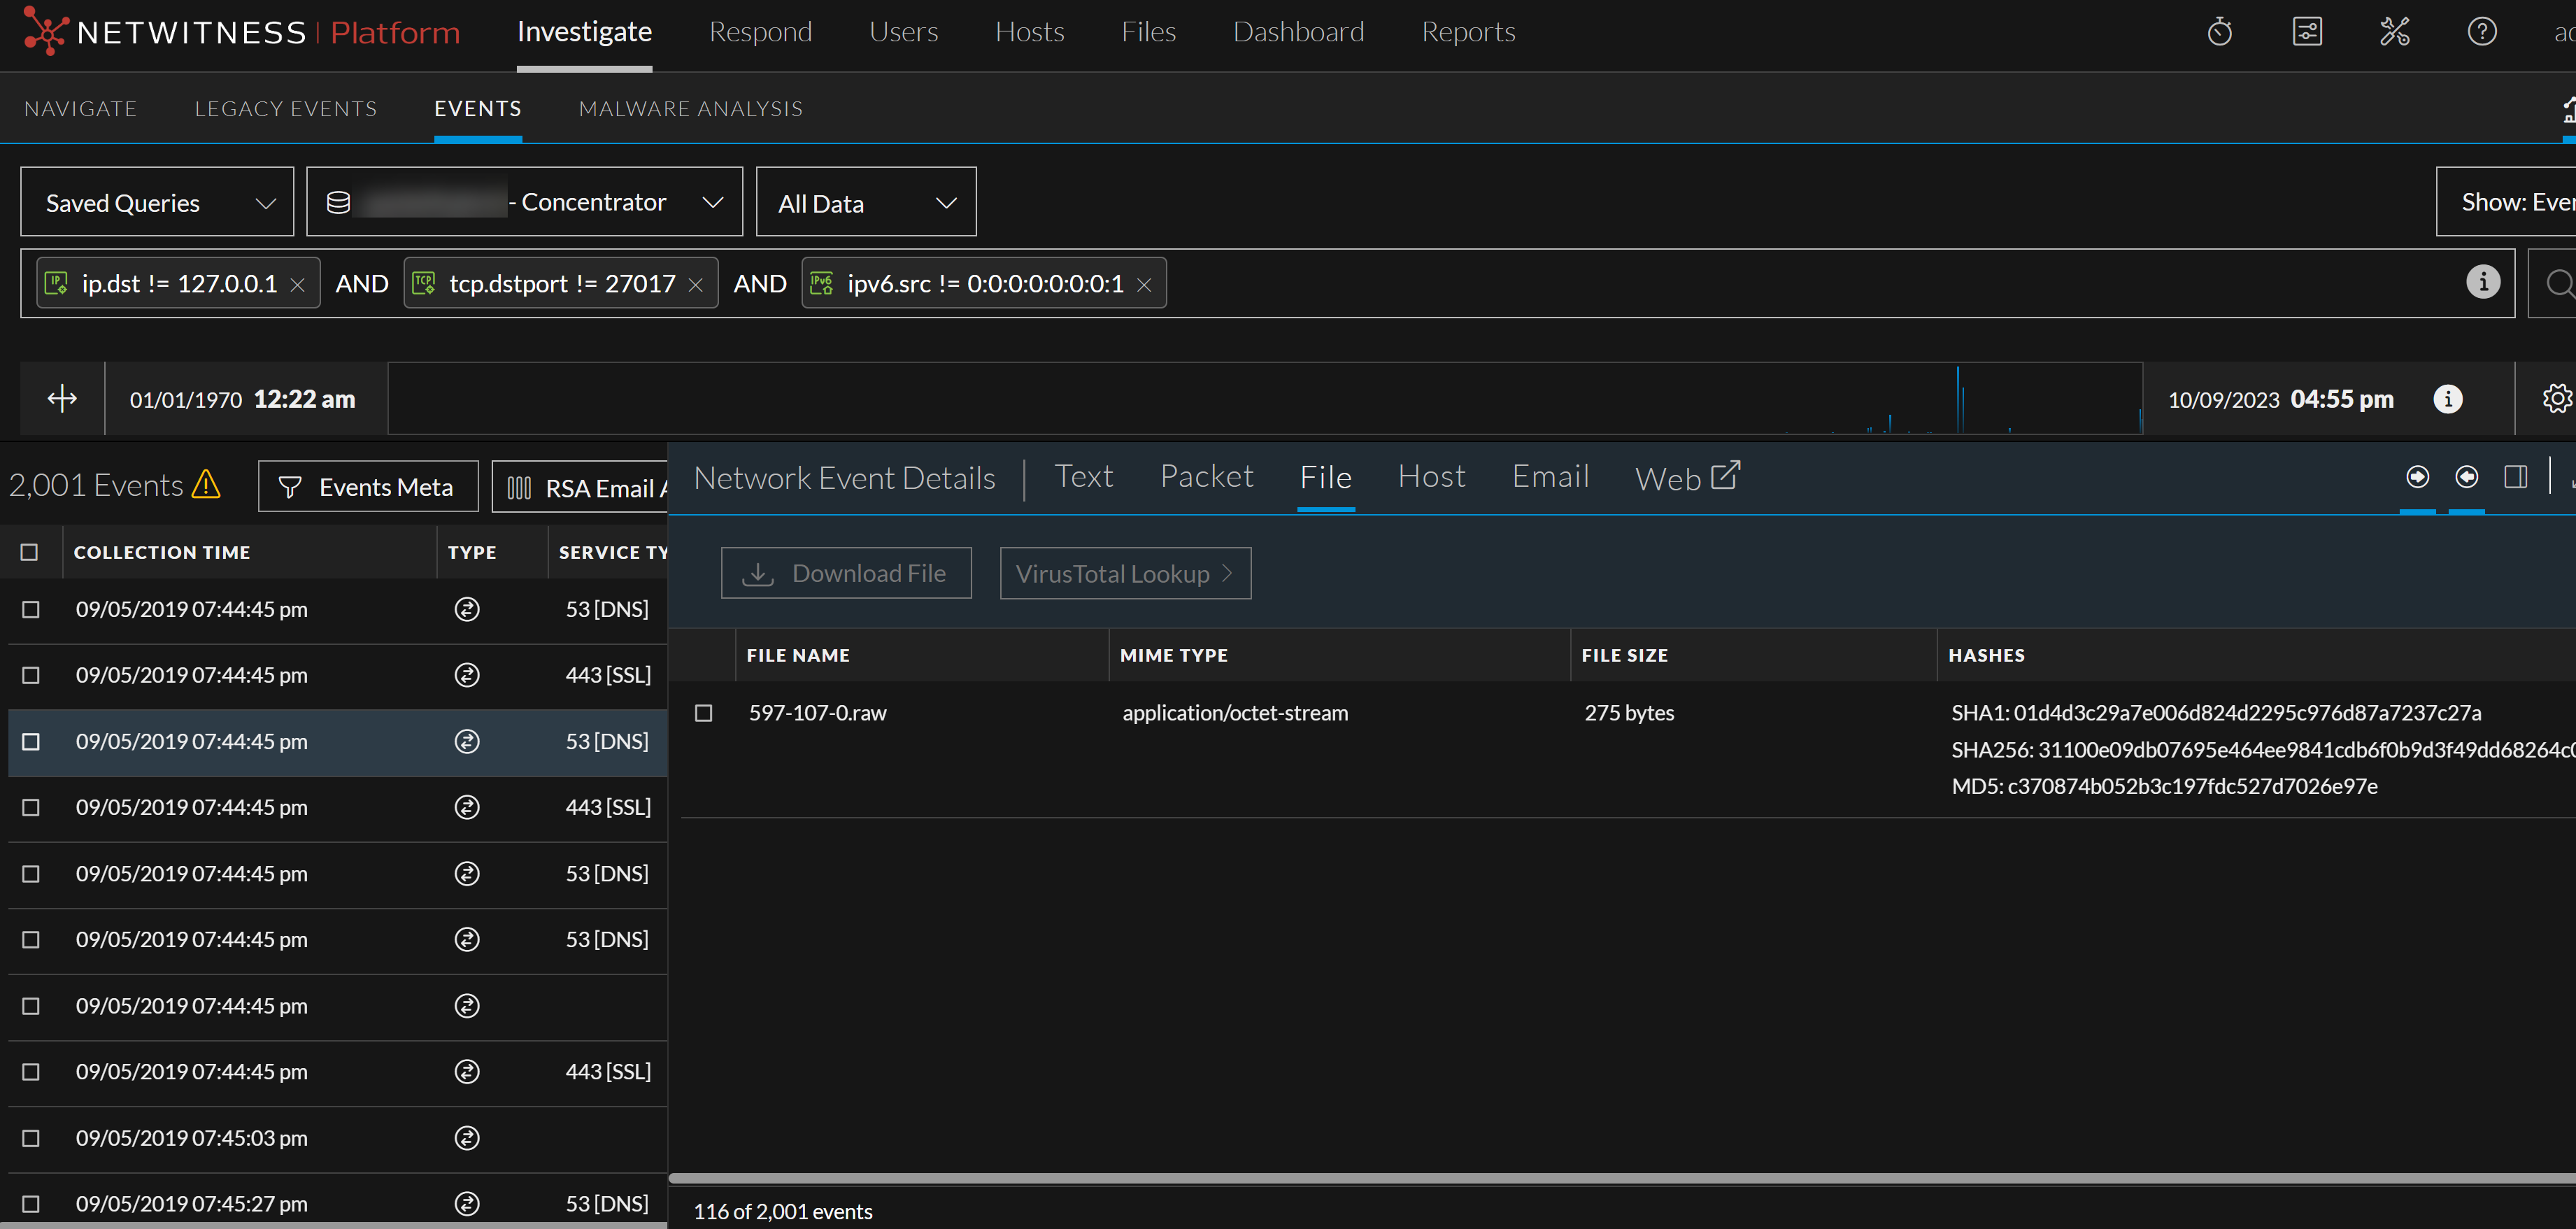This screenshot has width=2576, height=1229.
Task: Toggle the event panel layout icon
Action: (x=2515, y=477)
